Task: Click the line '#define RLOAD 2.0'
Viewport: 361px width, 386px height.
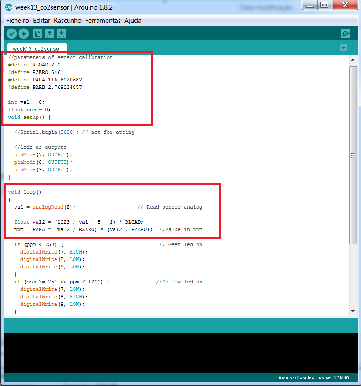Action: tap(34, 65)
